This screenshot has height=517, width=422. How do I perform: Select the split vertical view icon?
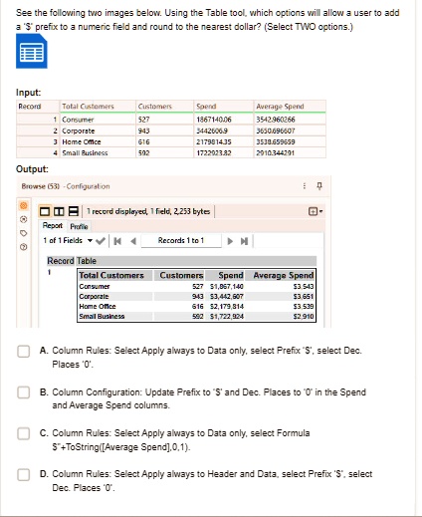point(59,211)
